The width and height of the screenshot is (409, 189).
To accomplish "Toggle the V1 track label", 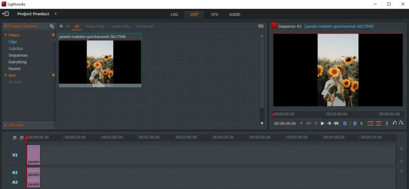I will [x=15, y=155].
